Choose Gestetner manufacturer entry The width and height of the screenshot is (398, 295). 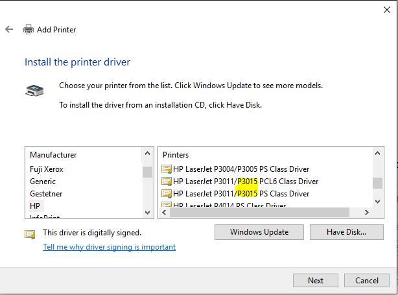click(46, 194)
